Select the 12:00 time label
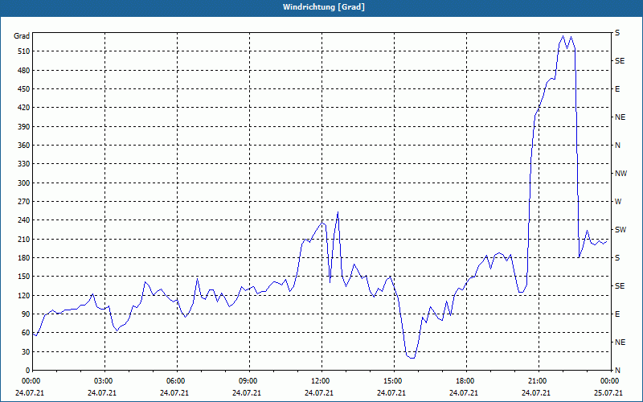The height and width of the screenshot is (402, 643). [319, 381]
